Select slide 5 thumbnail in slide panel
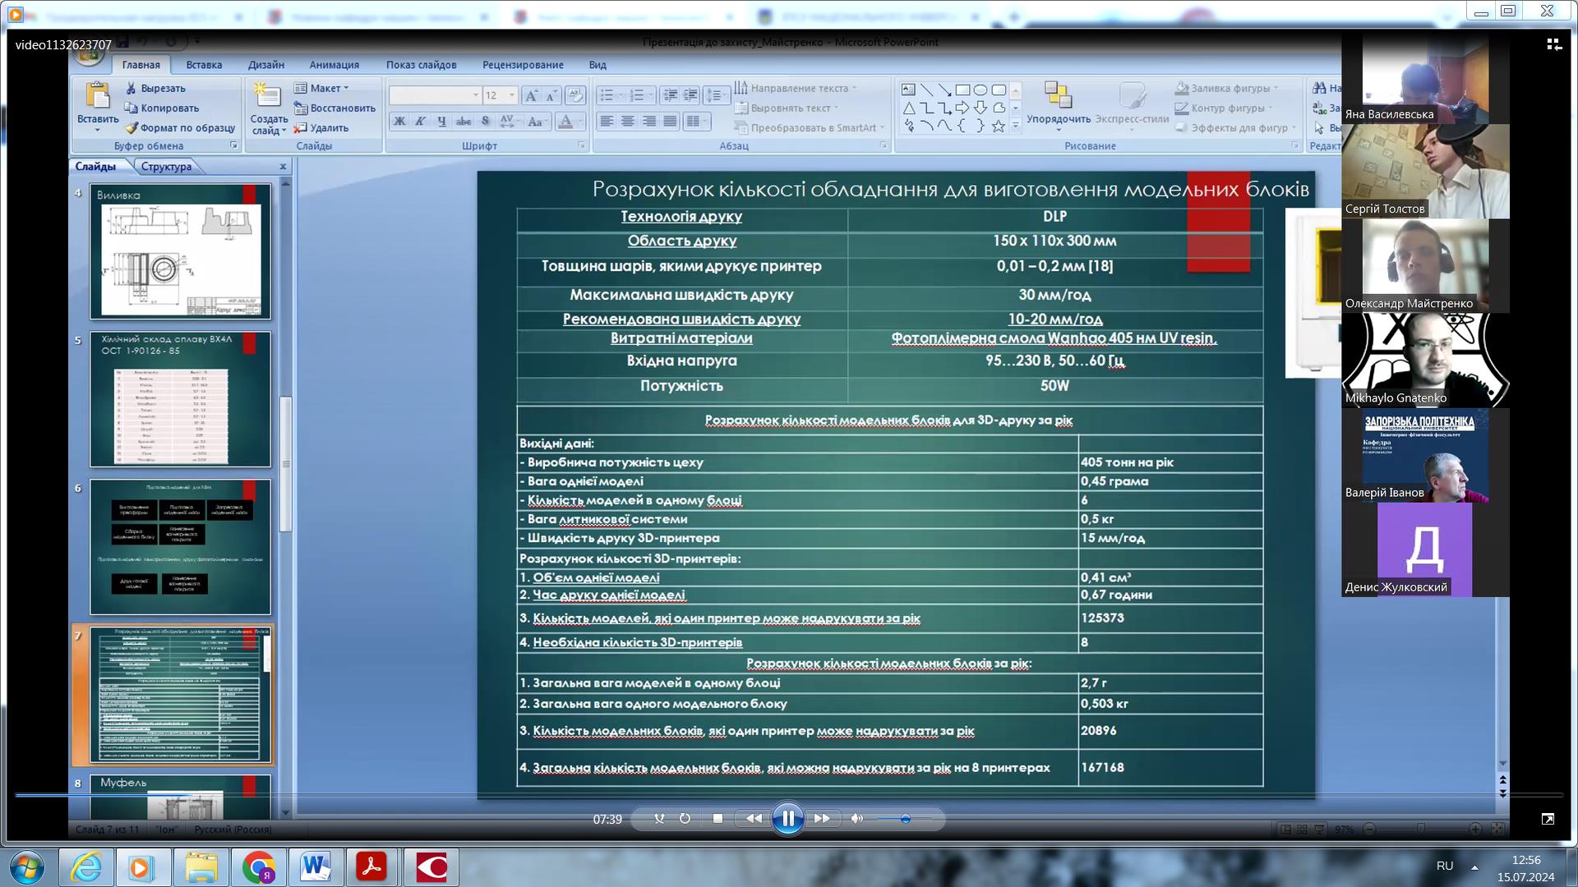 pos(180,399)
